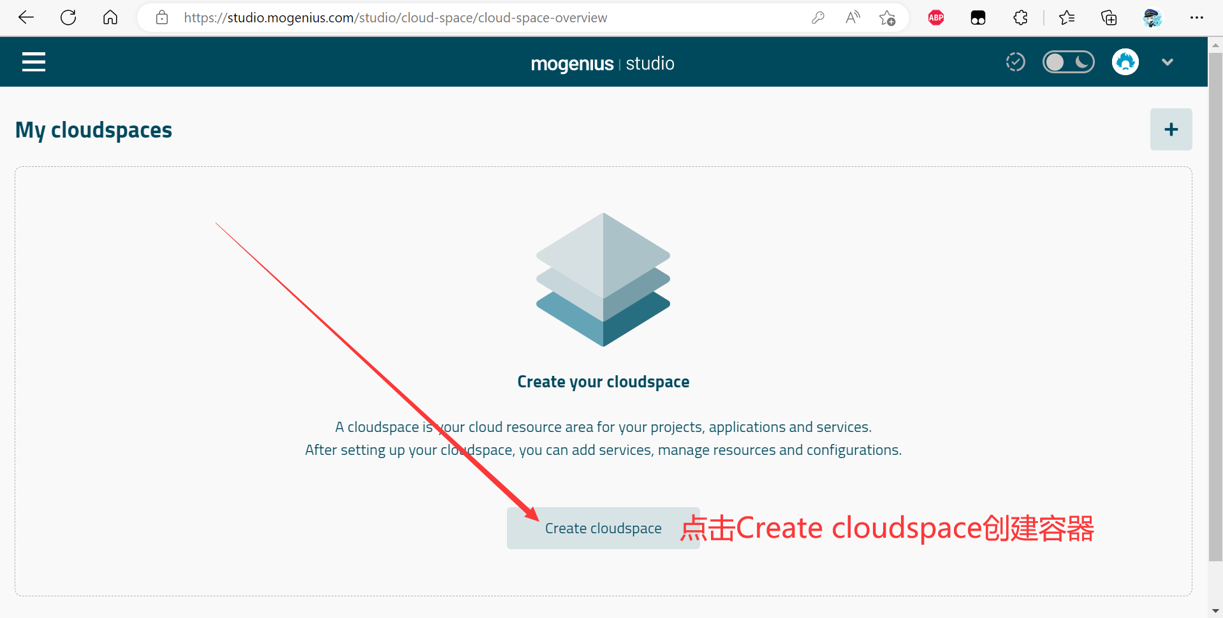Open the browser Extensions puzzle icon

click(1020, 18)
